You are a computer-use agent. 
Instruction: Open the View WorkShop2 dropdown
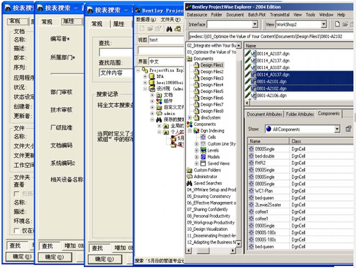(324, 24)
